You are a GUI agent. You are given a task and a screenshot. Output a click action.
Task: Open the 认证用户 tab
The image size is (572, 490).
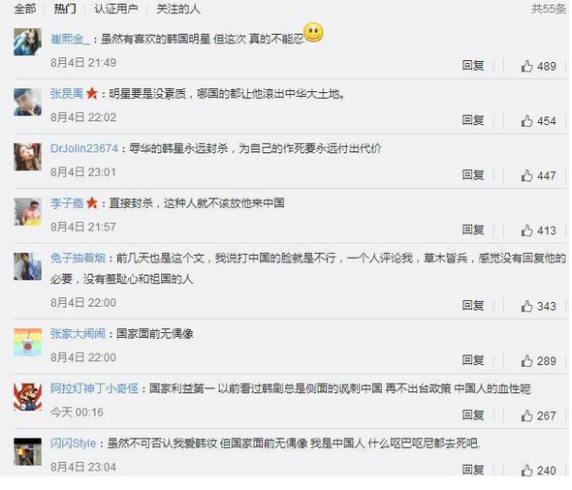pyautogui.click(x=116, y=9)
